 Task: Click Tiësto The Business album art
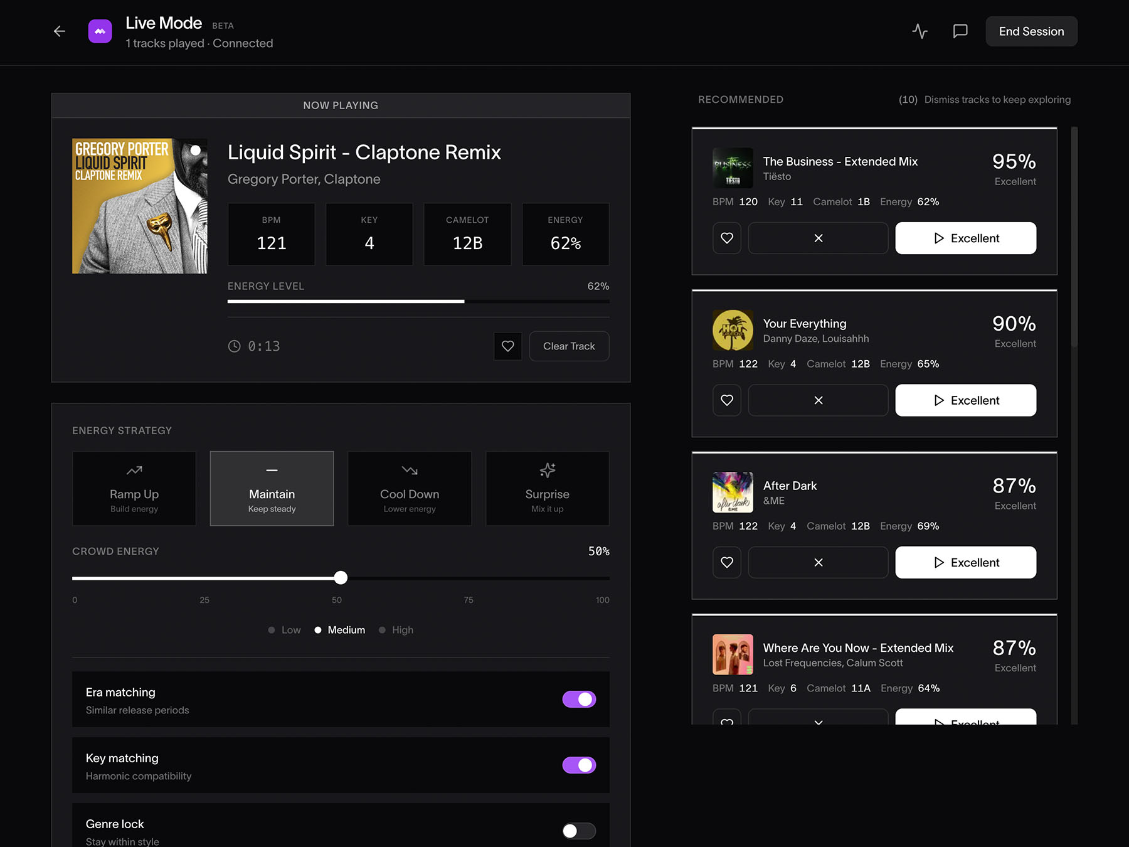(733, 168)
